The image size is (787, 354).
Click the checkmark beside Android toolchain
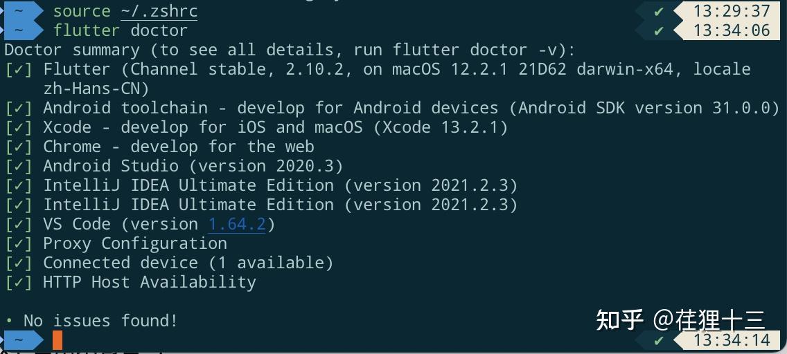pyautogui.click(x=19, y=108)
